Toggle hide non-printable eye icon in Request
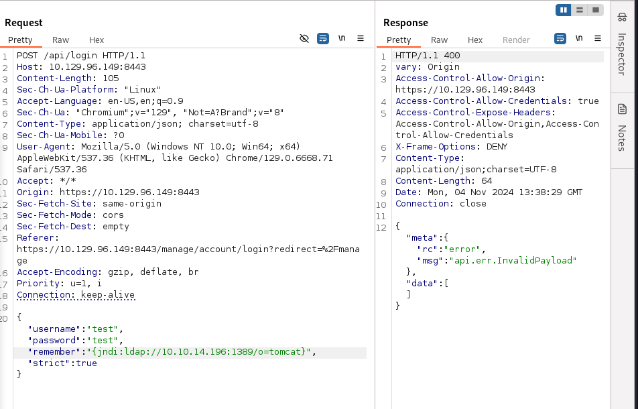Screen dimensions: 638x409 tap(304, 39)
